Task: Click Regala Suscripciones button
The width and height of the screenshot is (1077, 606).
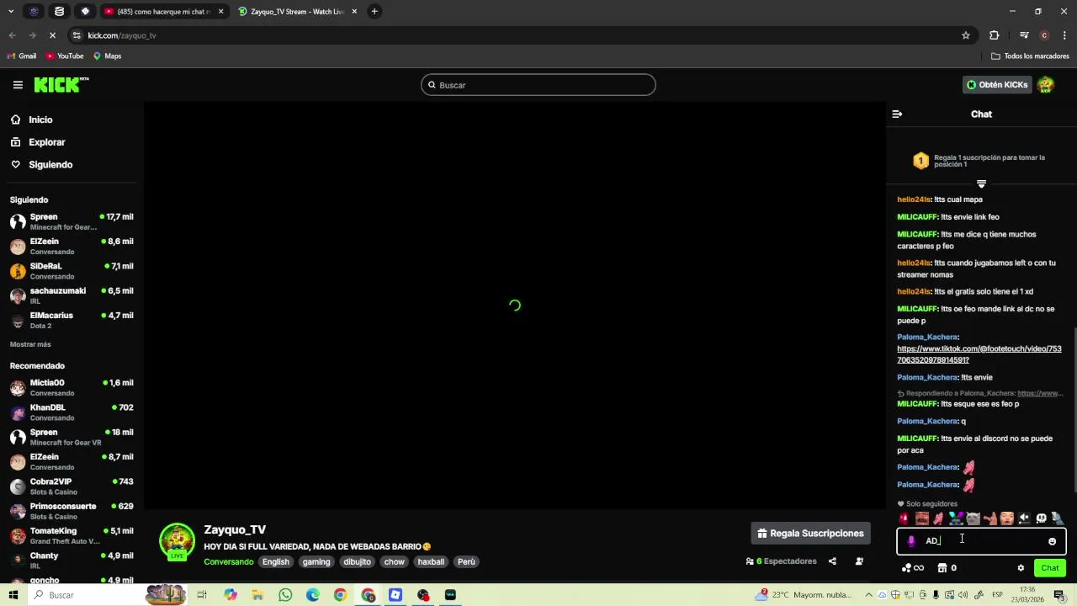Action: [810, 534]
